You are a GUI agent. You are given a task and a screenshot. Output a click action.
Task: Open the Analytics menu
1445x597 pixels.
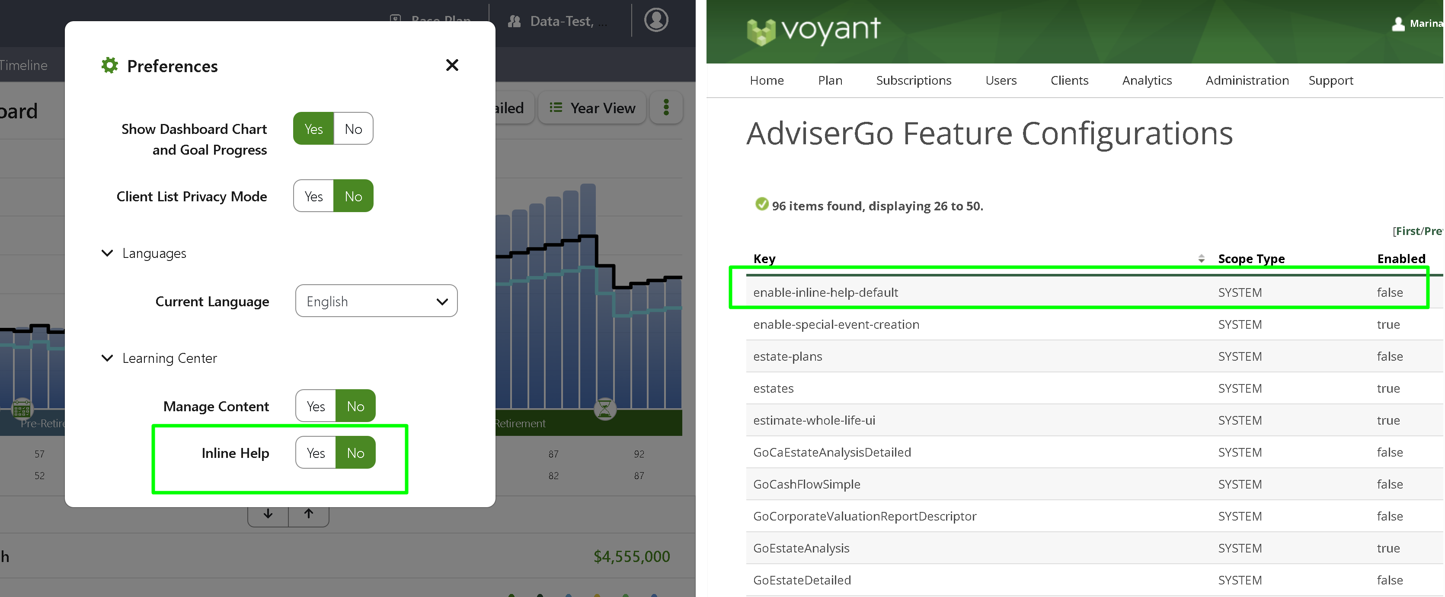pos(1147,80)
